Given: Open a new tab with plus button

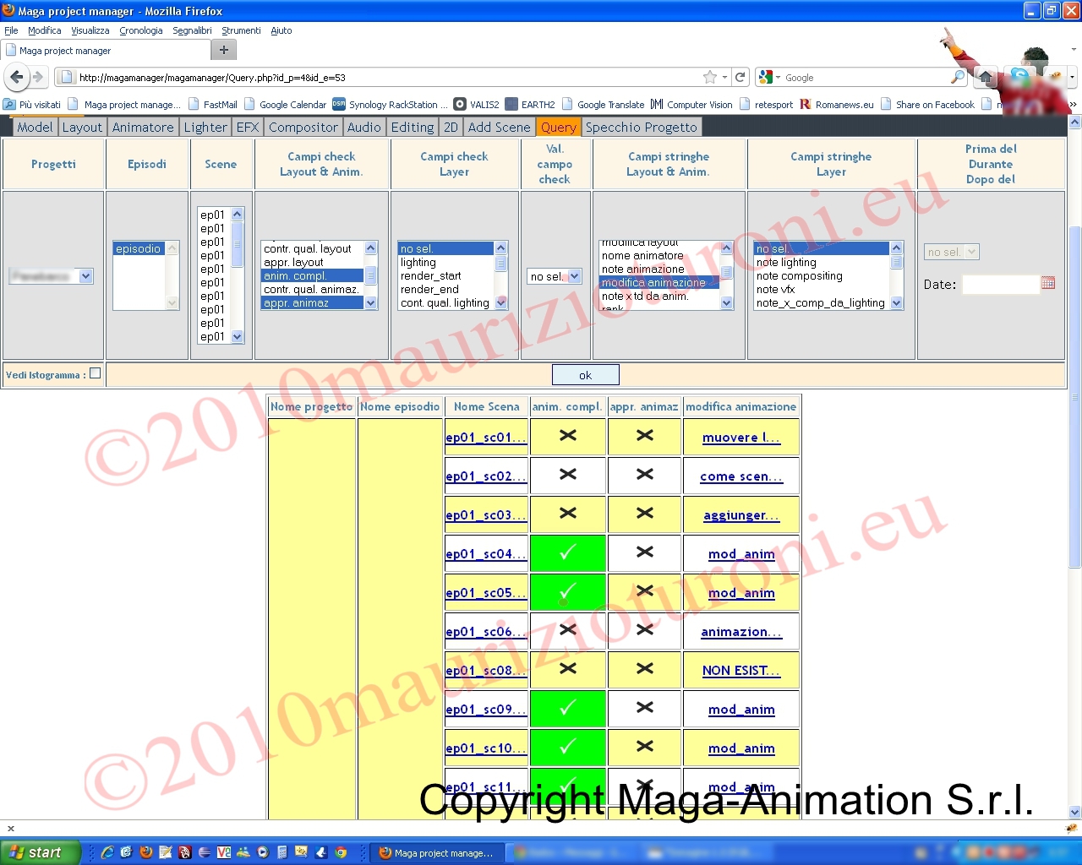Looking at the screenshot, I should pos(223,50).
